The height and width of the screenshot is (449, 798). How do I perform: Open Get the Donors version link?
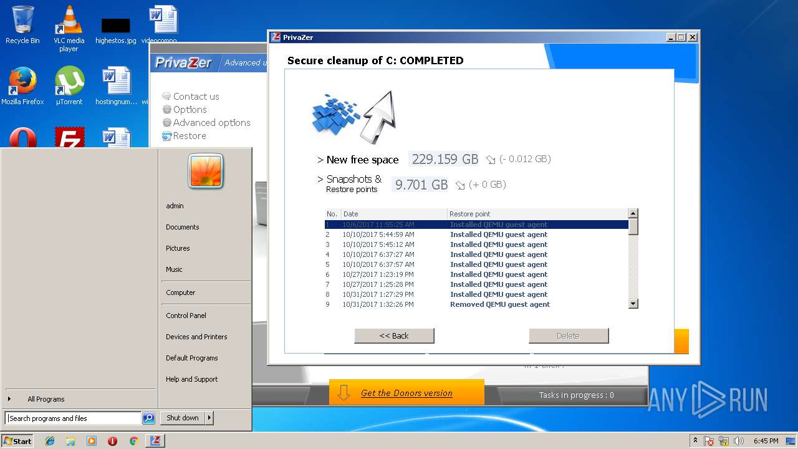[406, 393]
